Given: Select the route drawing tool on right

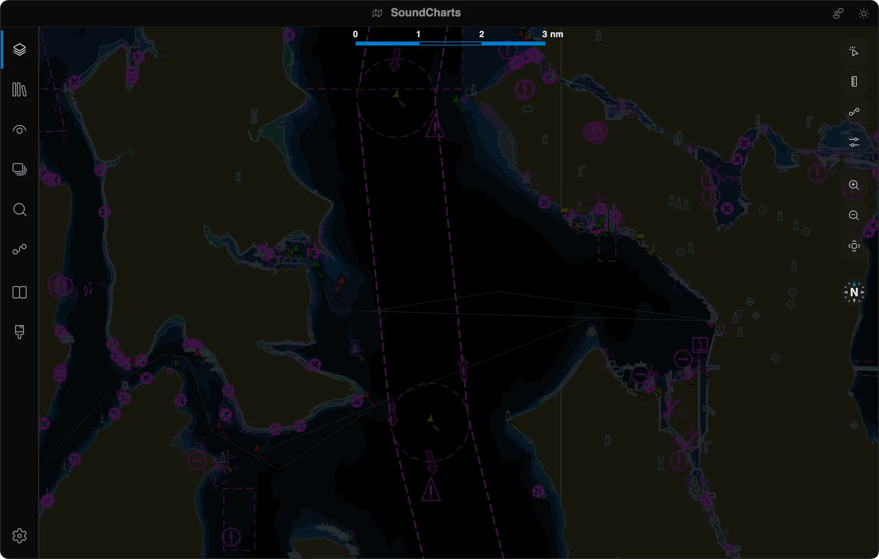Looking at the screenshot, I should (x=854, y=112).
